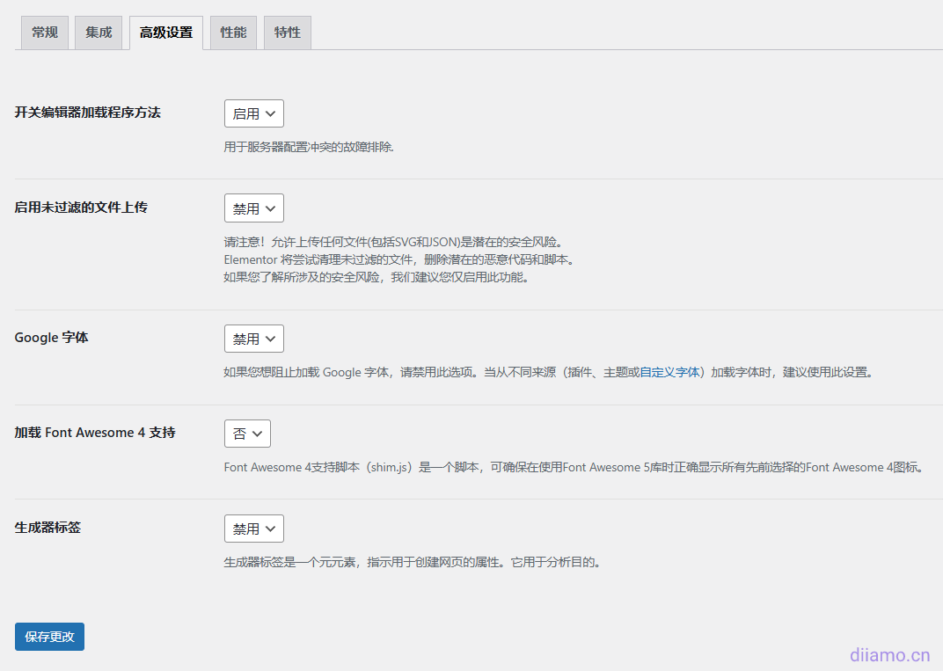
Task: Click the Font Awesome 4 support select box
Action: tap(247, 433)
